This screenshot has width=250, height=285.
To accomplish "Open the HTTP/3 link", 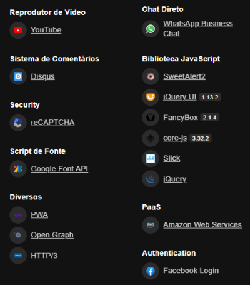I will (44, 256).
